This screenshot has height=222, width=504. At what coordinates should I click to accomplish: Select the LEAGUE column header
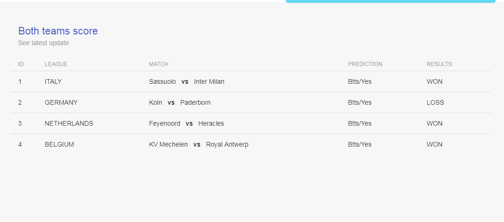point(56,64)
